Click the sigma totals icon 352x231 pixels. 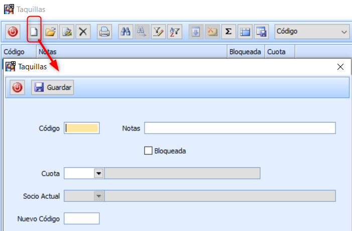click(228, 32)
